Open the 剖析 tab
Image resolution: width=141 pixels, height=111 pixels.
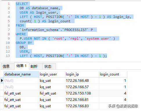(36, 66)
